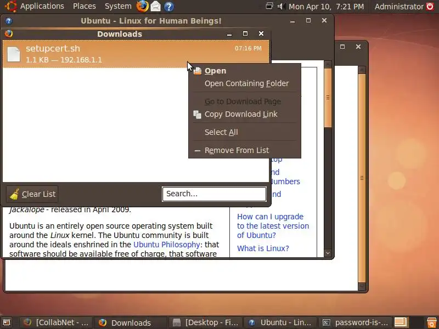Open the System menu

(x=118, y=6)
